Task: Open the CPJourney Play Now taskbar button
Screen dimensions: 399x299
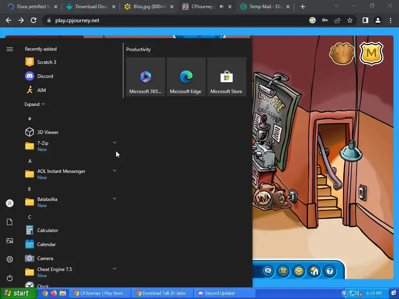Action: [100, 293]
